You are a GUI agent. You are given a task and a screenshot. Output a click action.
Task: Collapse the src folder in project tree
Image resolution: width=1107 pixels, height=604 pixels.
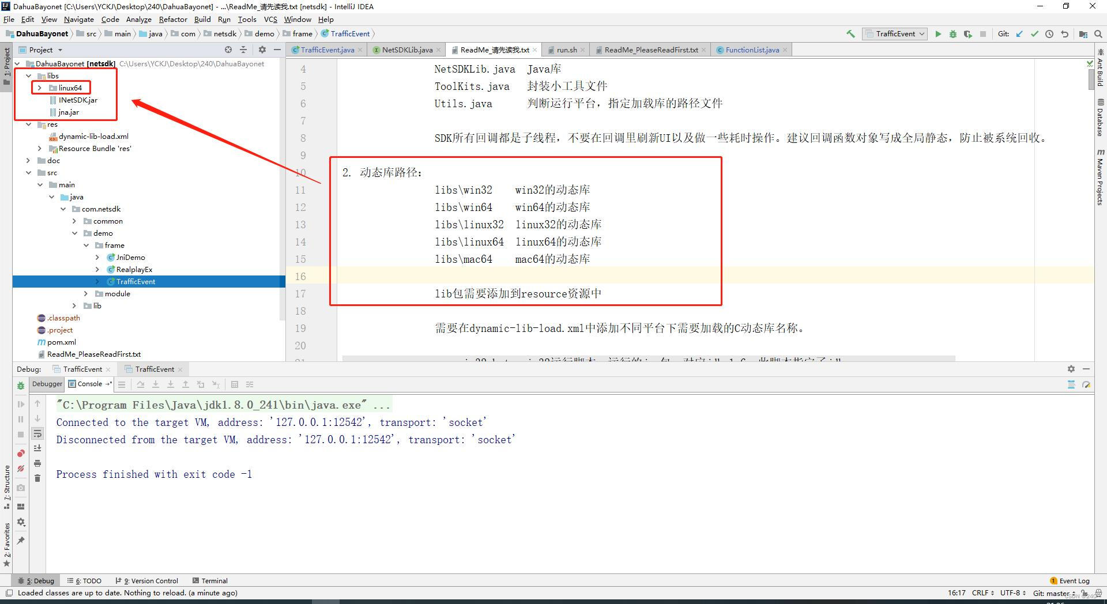pyautogui.click(x=29, y=172)
